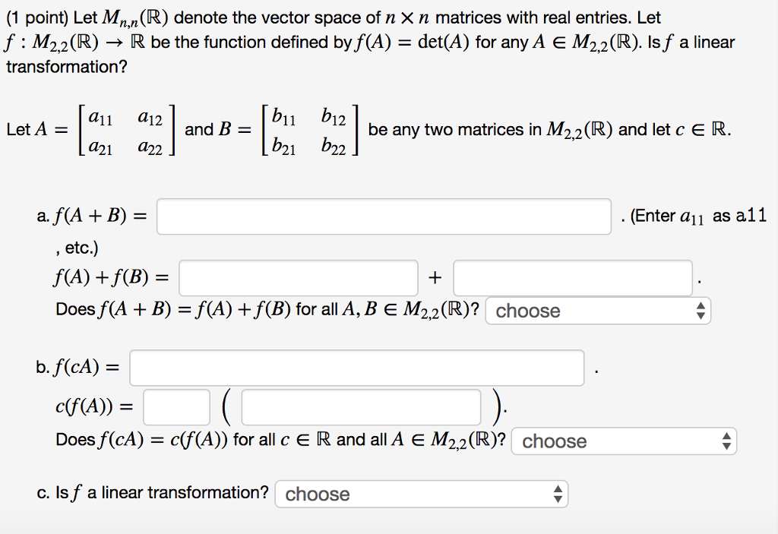Click the down arrow on part a dropdown
The height and width of the screenshot is (534, 778).
(x=701, y=314)
